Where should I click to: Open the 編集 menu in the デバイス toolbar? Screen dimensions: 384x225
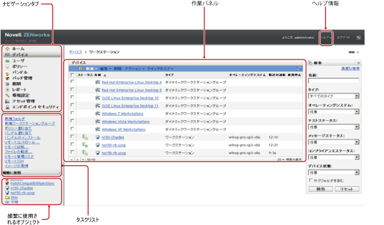[x=105, y=69]
